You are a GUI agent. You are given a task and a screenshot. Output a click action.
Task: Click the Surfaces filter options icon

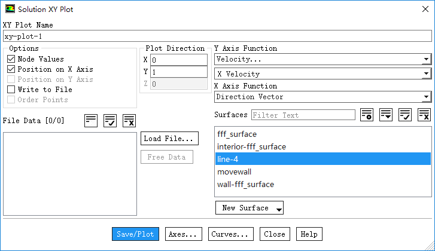(x=386, y=115)
